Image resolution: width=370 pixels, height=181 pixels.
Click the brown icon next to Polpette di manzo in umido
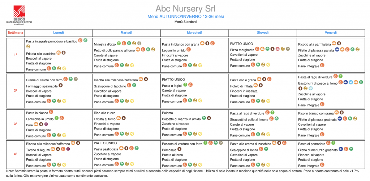pyautogui.click(x=209, y=118)
